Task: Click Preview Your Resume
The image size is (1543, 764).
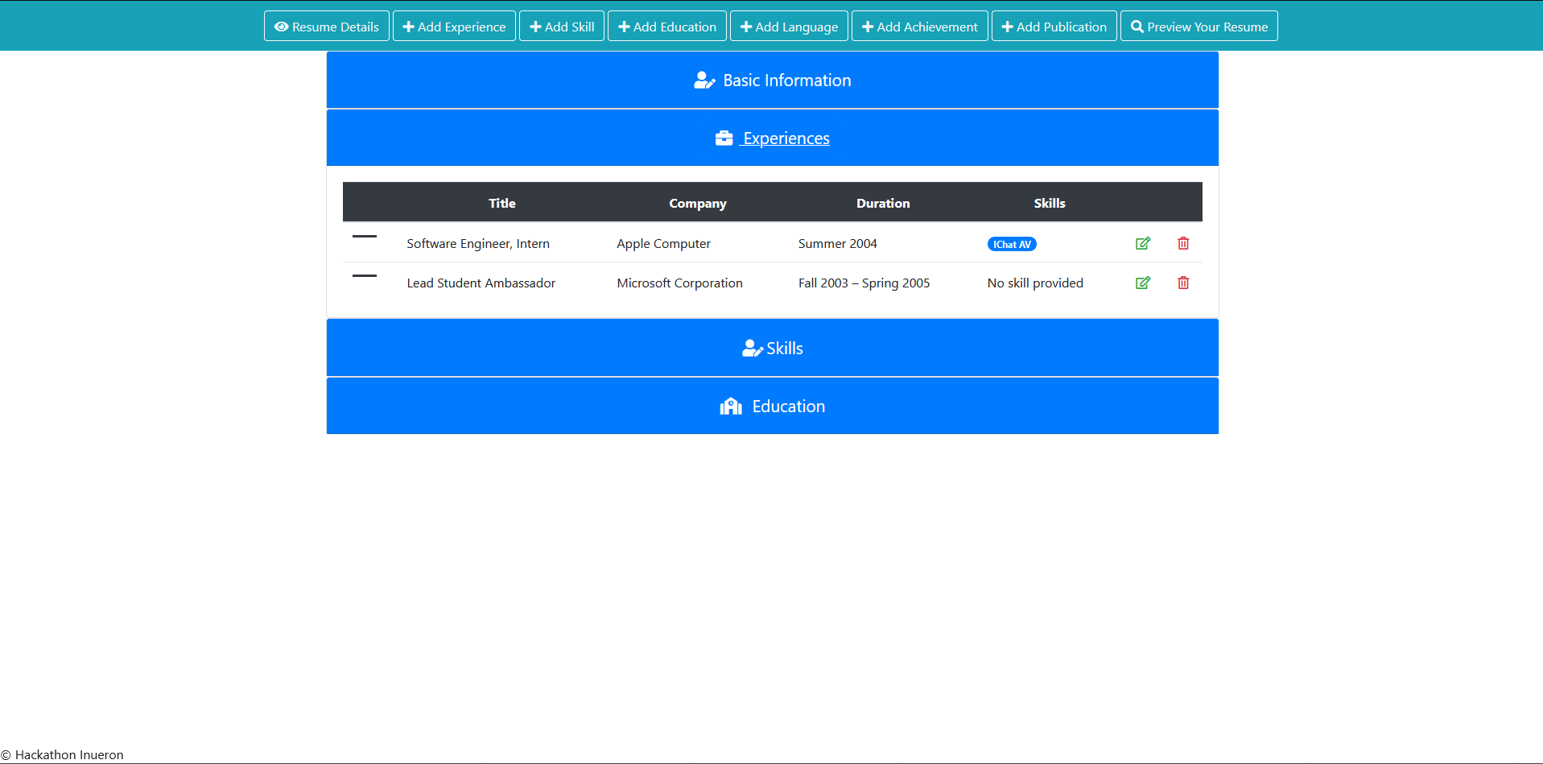Action: coord(1199,26)
